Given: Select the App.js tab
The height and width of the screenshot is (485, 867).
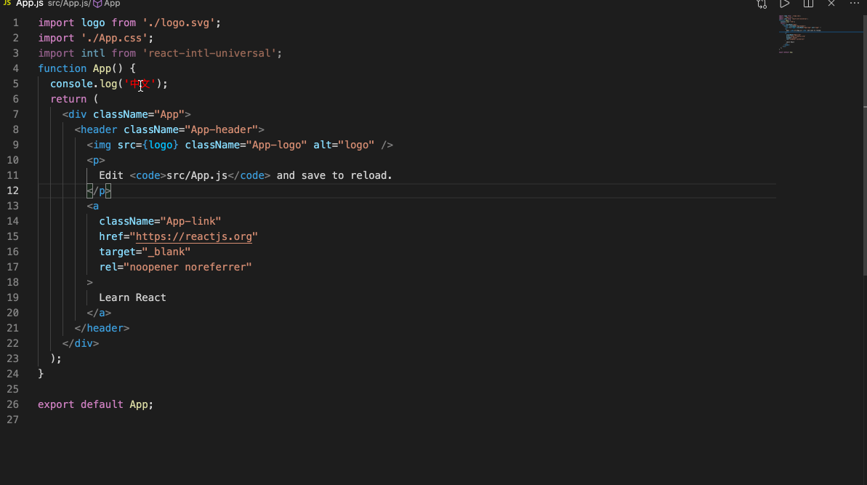Looking at the screenshot, I should 30,4.
